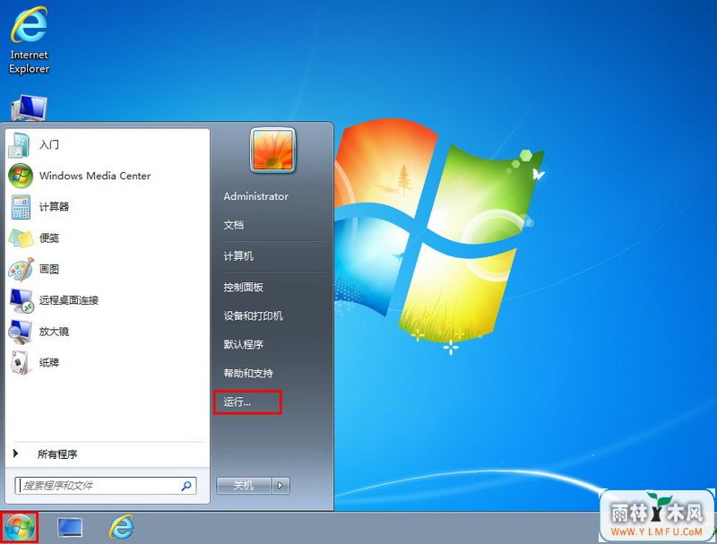This screenshot has width=717, height=544.
Task: Open the show-desktop taskbar icon
Action: click(x=70, y=528)
